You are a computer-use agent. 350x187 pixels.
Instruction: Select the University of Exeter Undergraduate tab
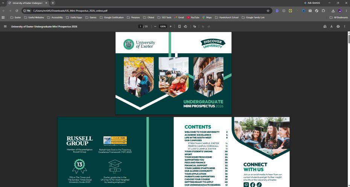pyautogui.click(x=27, y=3)
